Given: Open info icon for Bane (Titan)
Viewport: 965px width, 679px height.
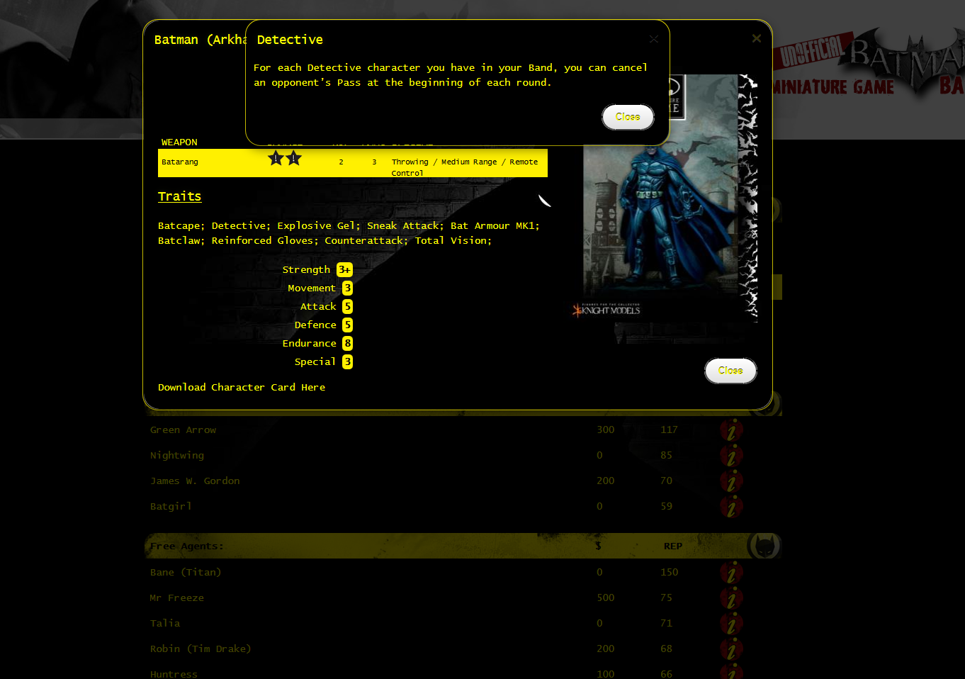Looking at the screenshot, I should [x=731, y=572].
